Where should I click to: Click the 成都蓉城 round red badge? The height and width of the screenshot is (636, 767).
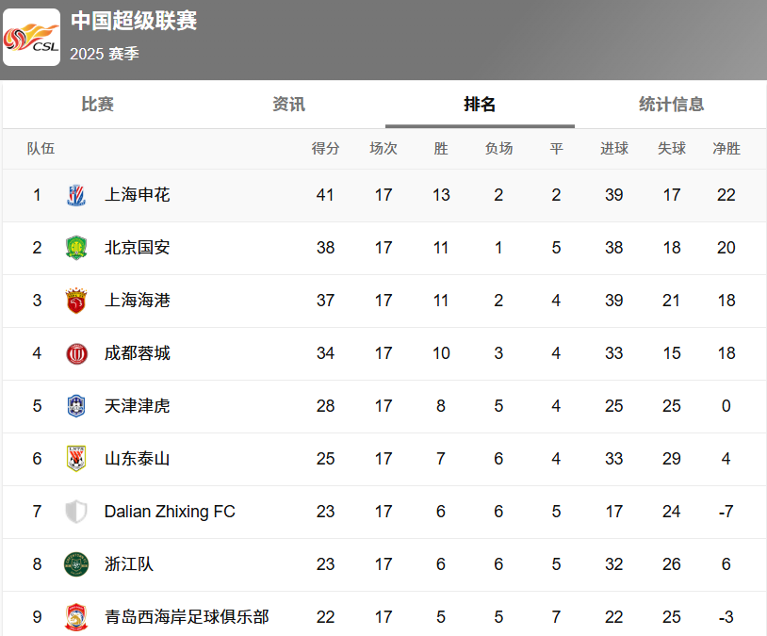tap(77, 353)
